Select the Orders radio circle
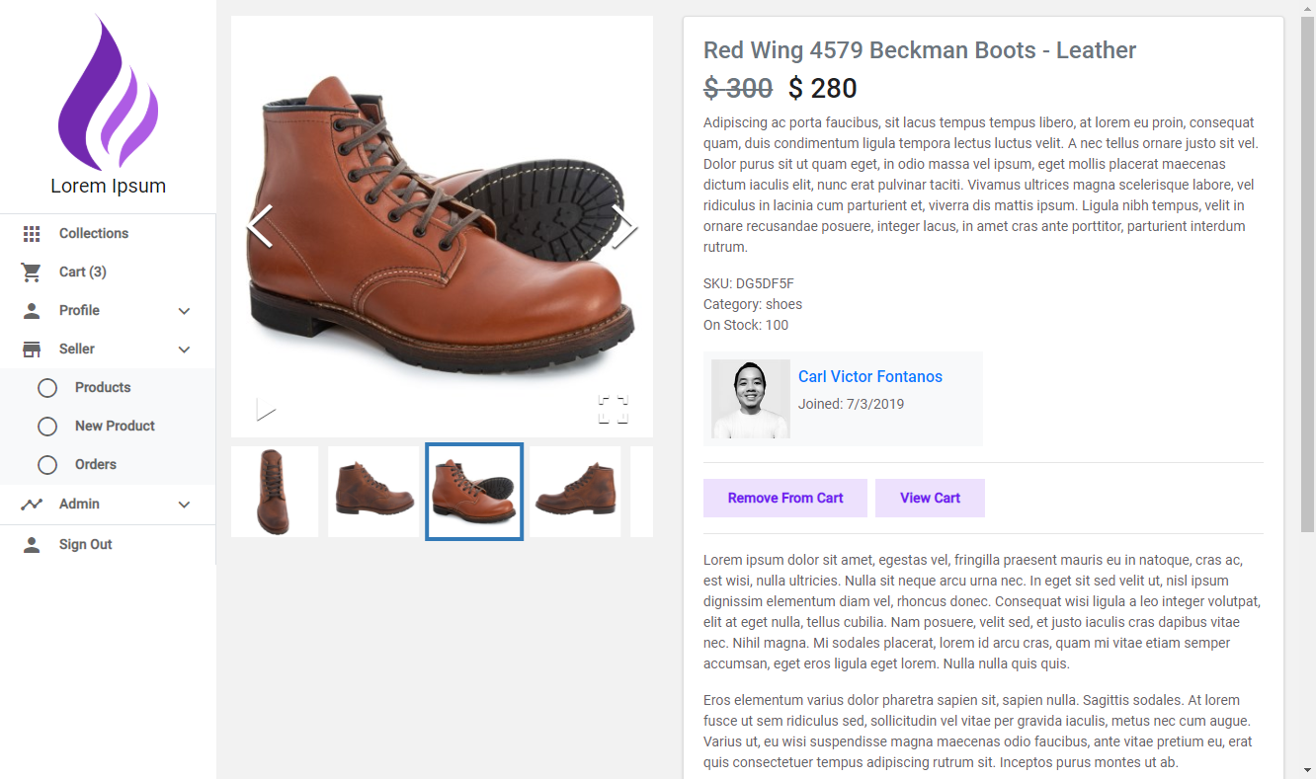 [47, 465]
